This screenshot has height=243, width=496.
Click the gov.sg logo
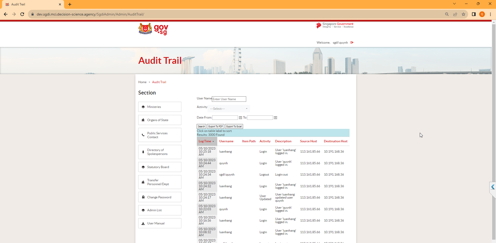[x=153, y=29]
